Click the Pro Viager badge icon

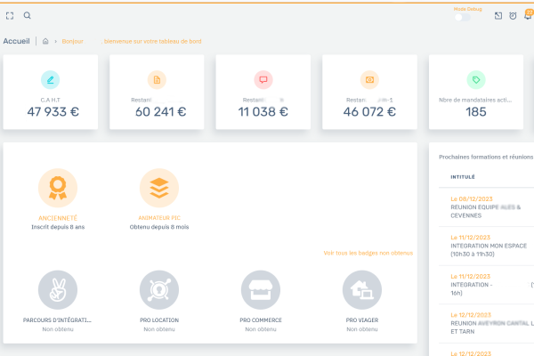[362, 289]
